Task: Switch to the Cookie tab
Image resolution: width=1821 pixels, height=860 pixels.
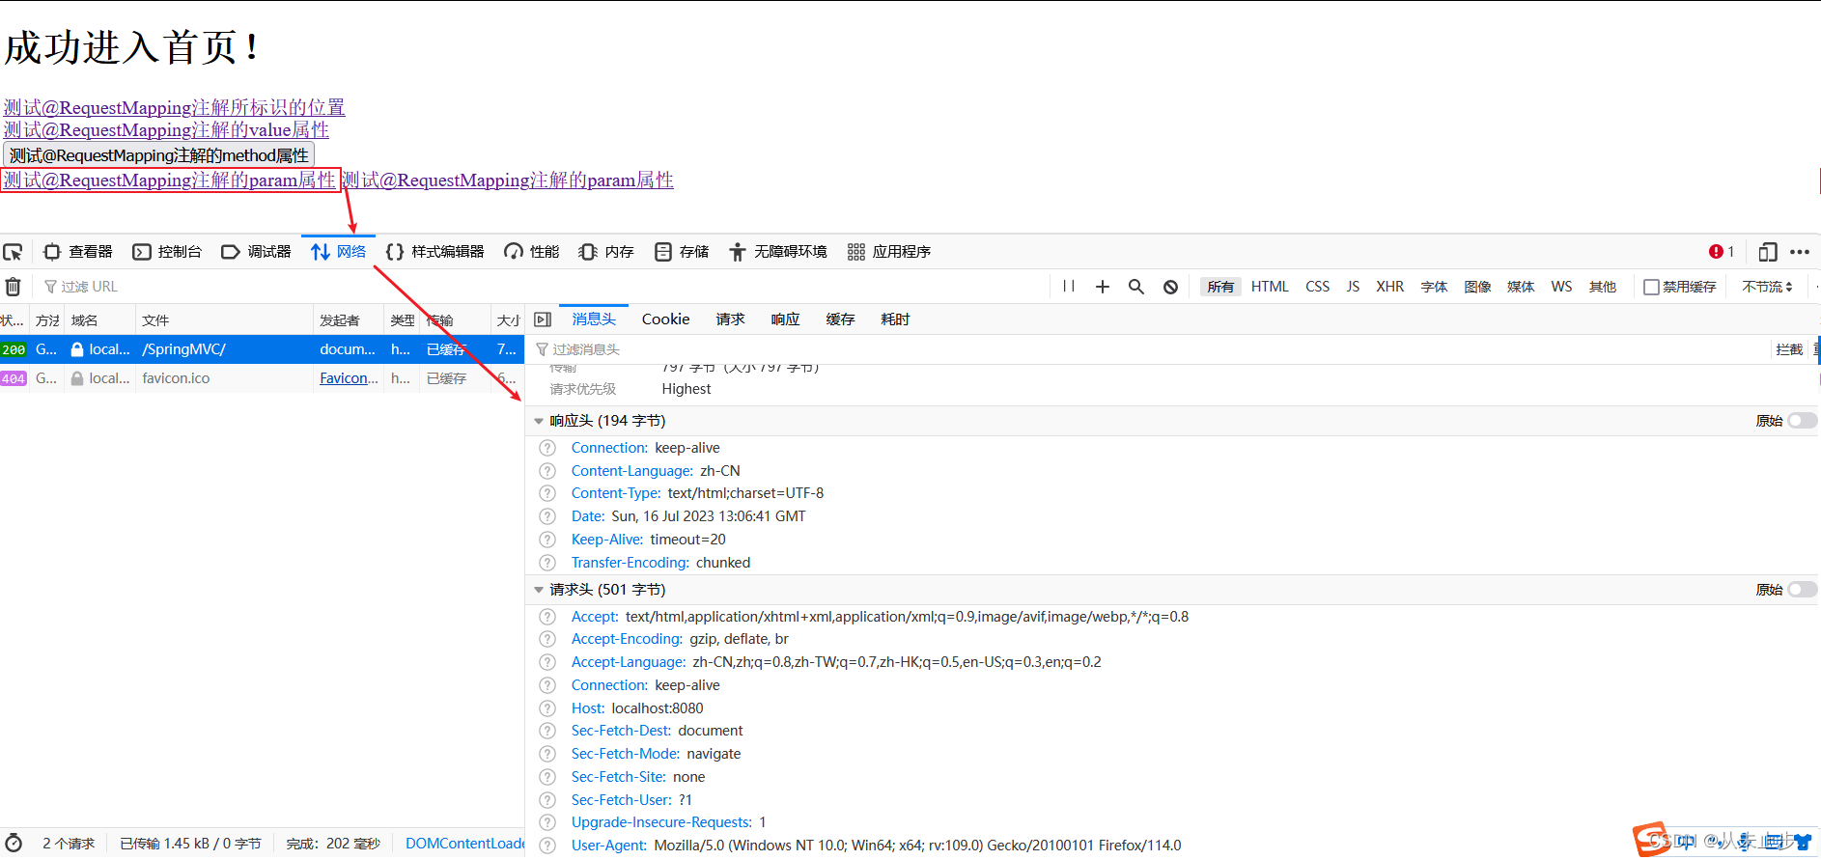Action: [665, 319]
